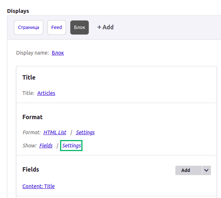
Task: Click the Fields section heading
Action: pos(31,169)
